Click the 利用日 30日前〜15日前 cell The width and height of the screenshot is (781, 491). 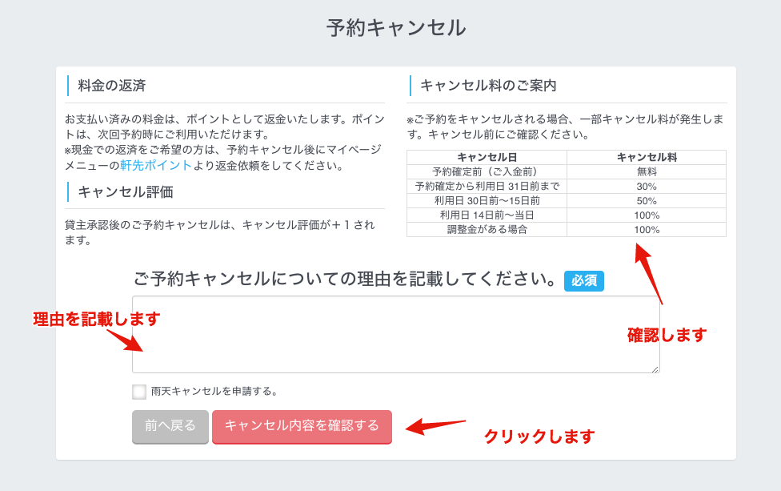point(487,201)
